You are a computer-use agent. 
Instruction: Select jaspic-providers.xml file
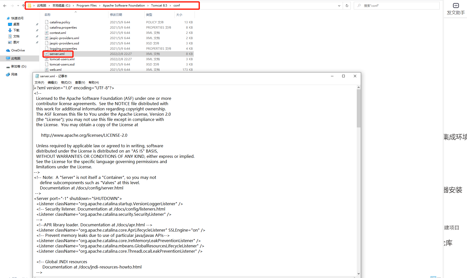pyautogui.click(x=64, y=38)
